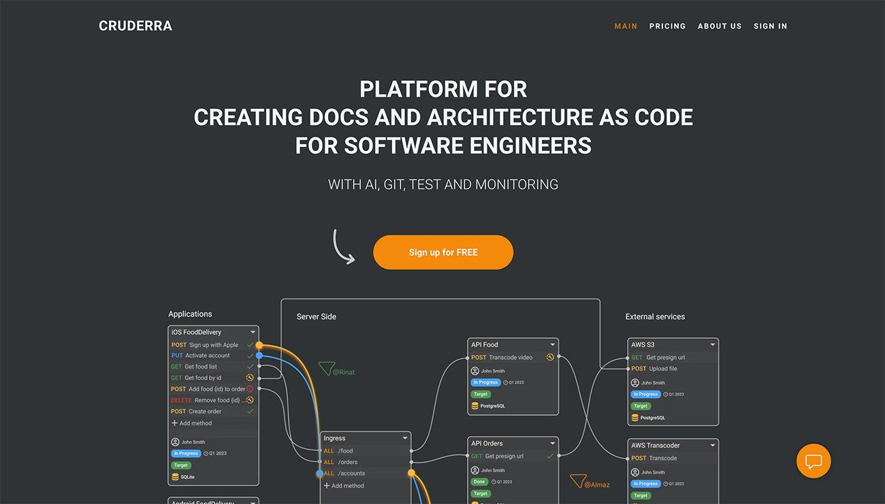The image size is (885, 504).
Task: Click the SQLite database icon in iOS FoodDelivery
Action: 175,477
